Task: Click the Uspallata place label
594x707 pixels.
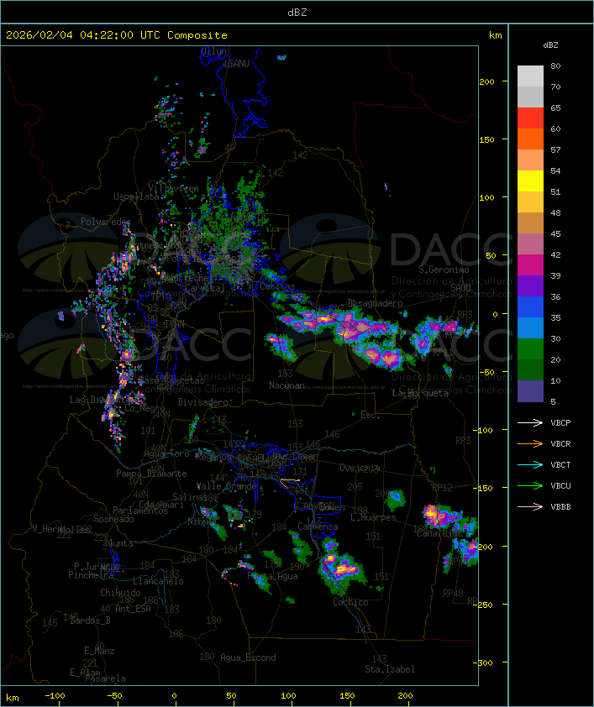Action: click(x=136, y=196)
